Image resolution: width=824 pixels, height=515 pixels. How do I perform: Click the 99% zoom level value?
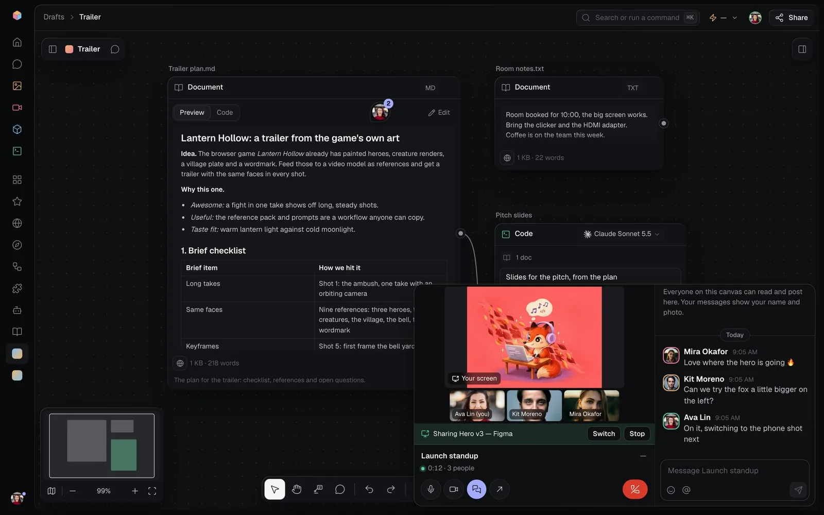click(x=104, y=491)
